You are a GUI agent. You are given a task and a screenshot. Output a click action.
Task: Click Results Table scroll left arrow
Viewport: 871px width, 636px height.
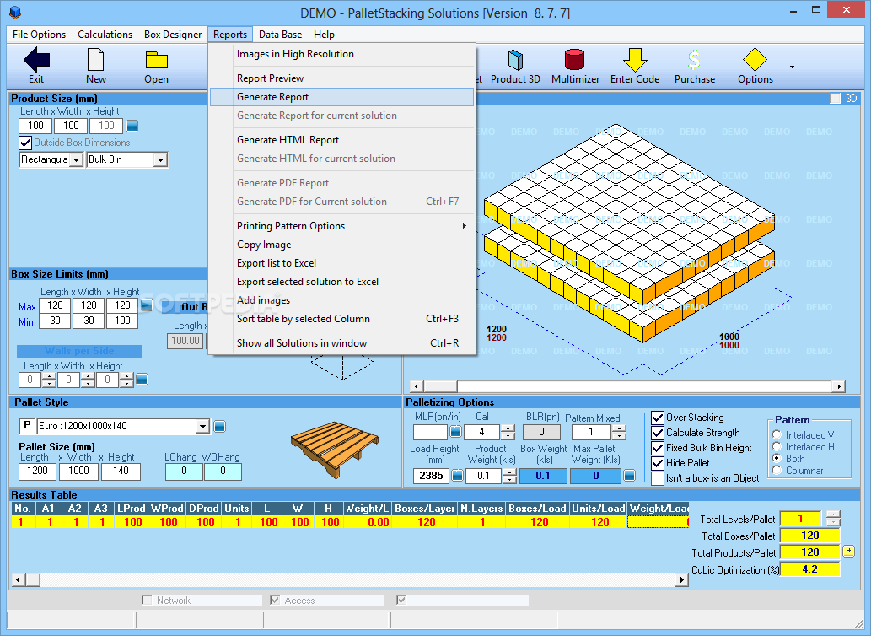pos(19,579)
